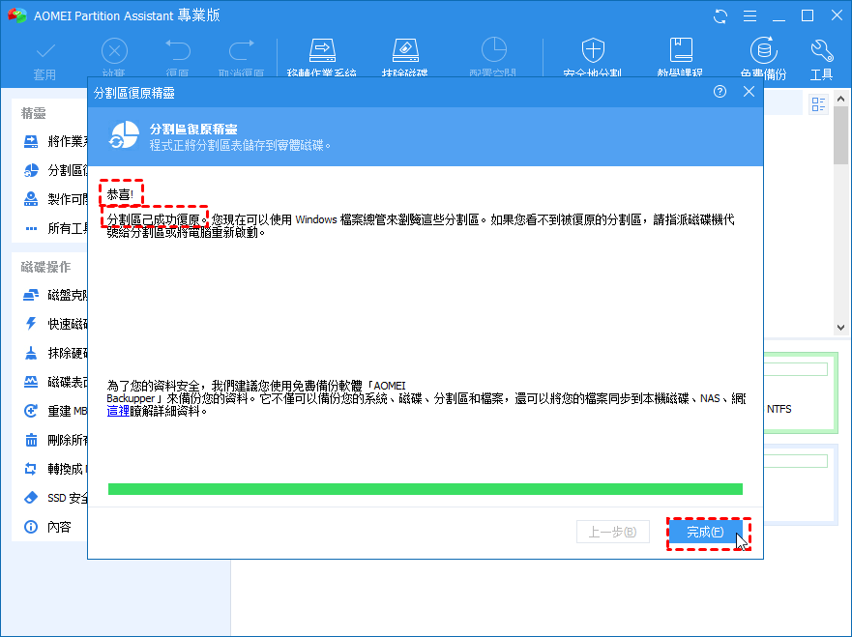Click the 精靈 section header

click(x=33, y=113)
